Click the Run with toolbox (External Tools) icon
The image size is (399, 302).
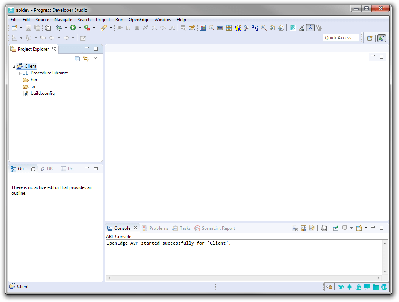point(87,28)
